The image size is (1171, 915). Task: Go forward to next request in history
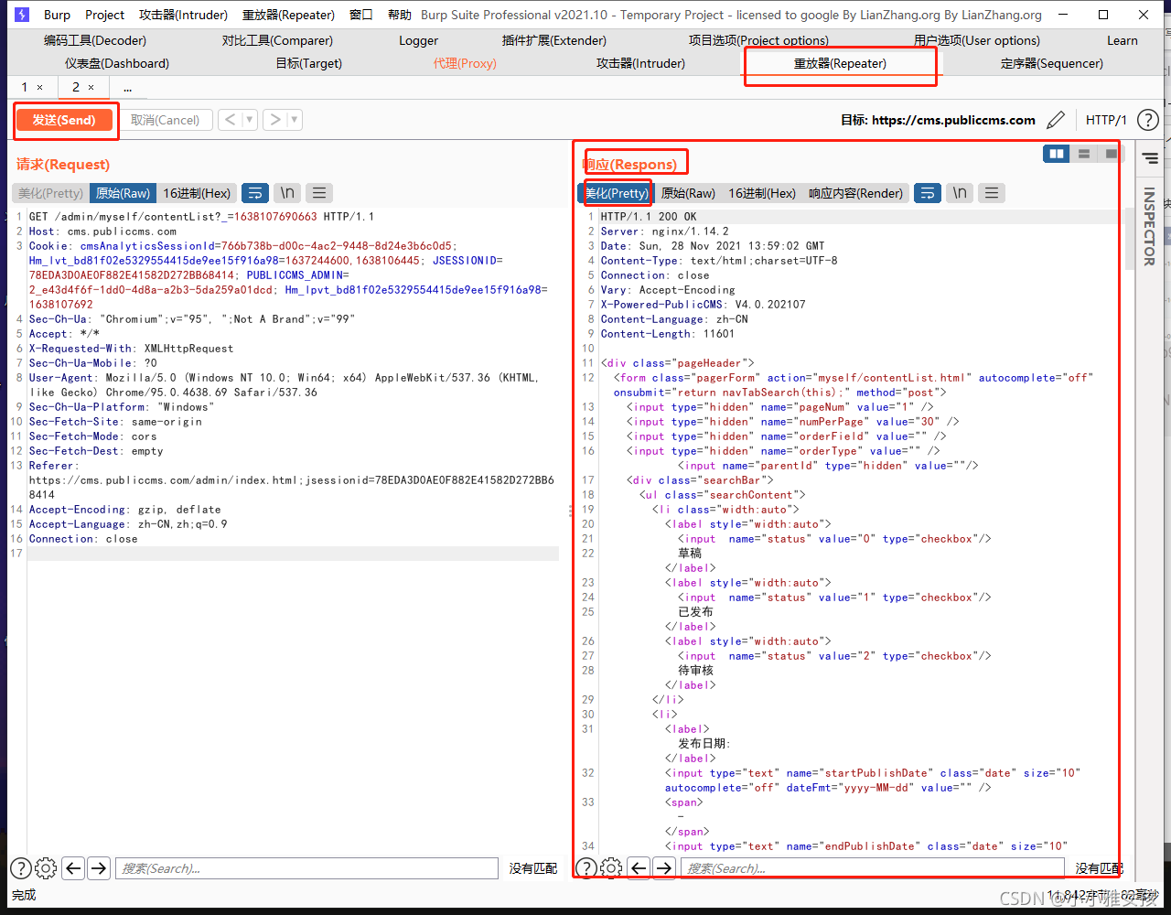click(274, 120)
